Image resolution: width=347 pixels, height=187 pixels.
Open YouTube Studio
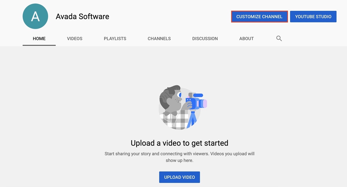click(x=313, y=17)
